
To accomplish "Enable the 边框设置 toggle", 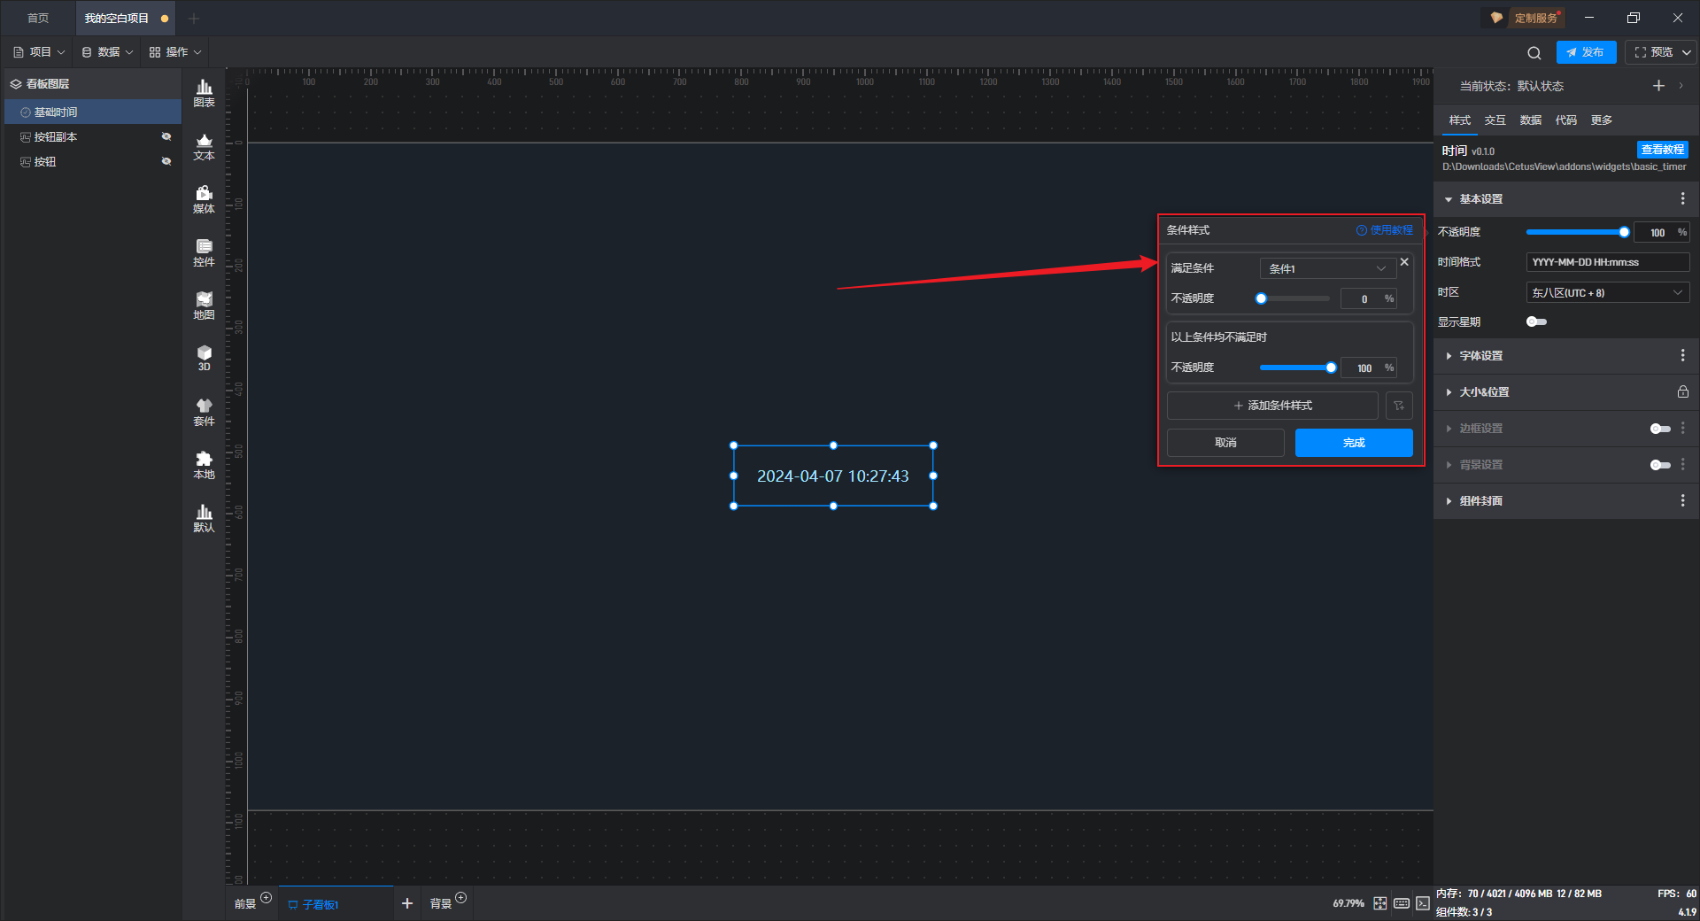I will (1659, 429).
